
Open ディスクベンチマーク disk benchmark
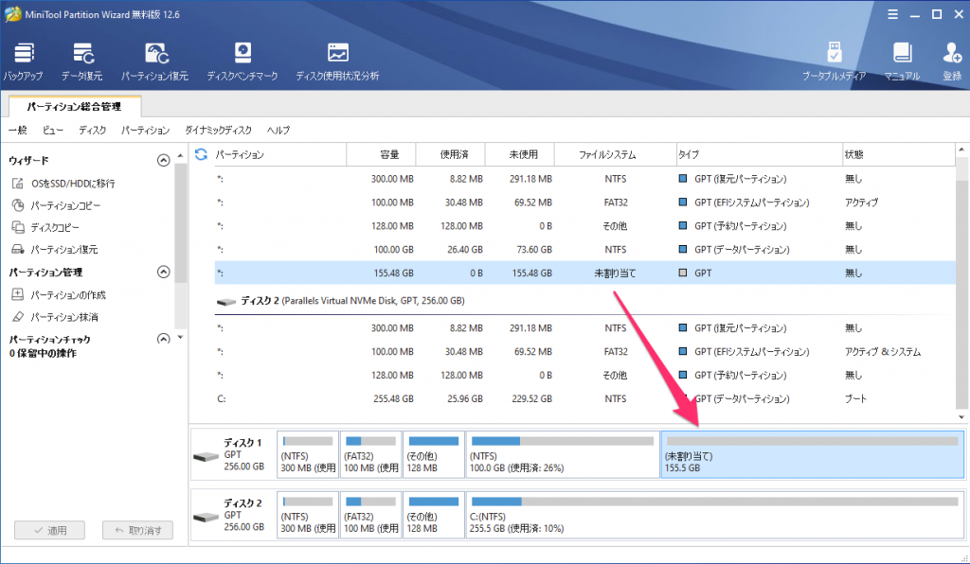242,62
